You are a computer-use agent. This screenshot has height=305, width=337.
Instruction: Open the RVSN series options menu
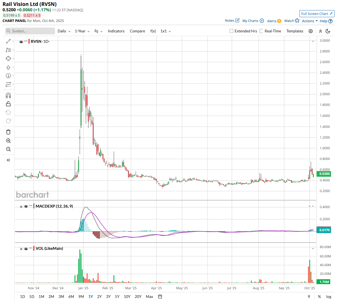click(x=26, y=41)
